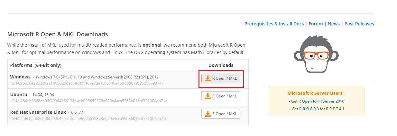
Task: Select the Windows SHA 256 hash text
Action: point(88,83)
